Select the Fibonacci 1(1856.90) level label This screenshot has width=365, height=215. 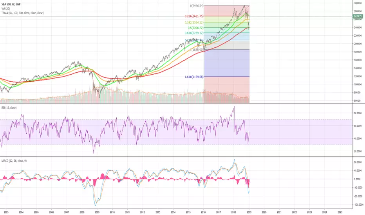pos(197,50)
